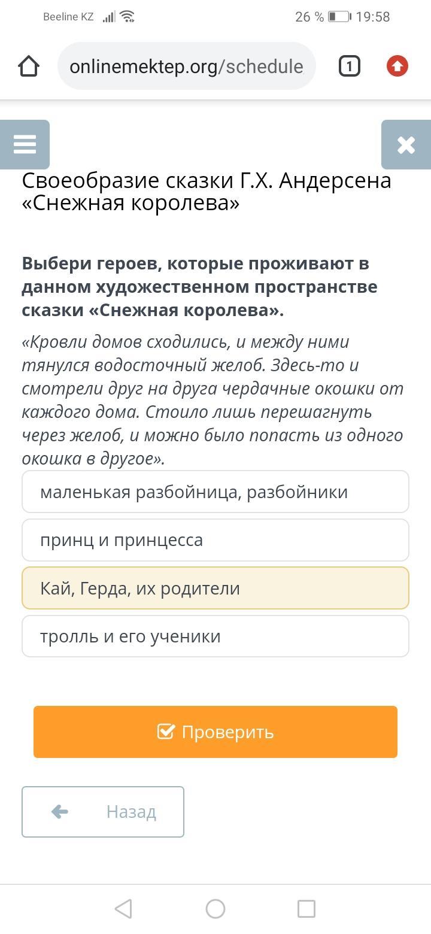This screenshot has height=934, width=431.
Task: Close the lesson with the X button
Action: [x=406, y=145]
